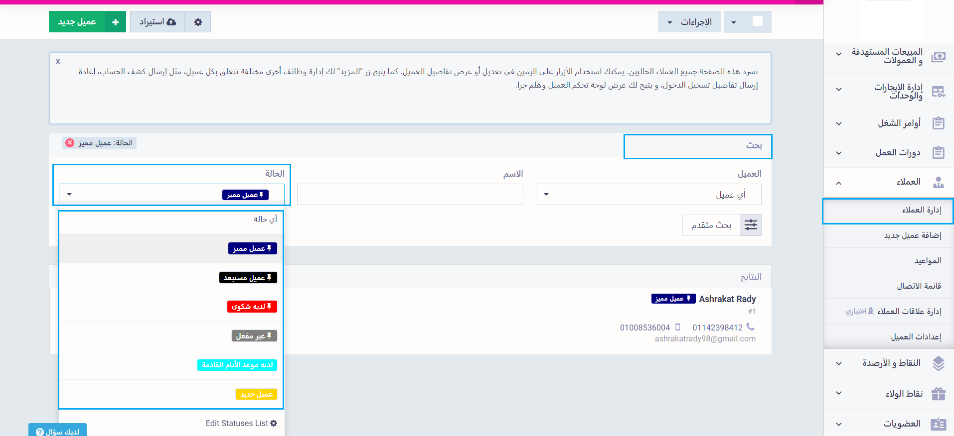Viewport: 954px width, 436px height.
Task: Open the أي عميل customer dropdown
Action: 648,195
